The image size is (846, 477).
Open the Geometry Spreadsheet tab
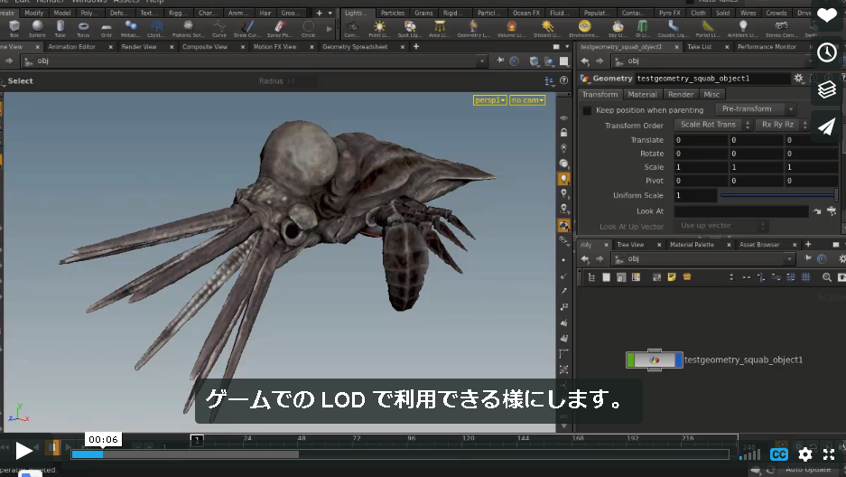(355, 47)
